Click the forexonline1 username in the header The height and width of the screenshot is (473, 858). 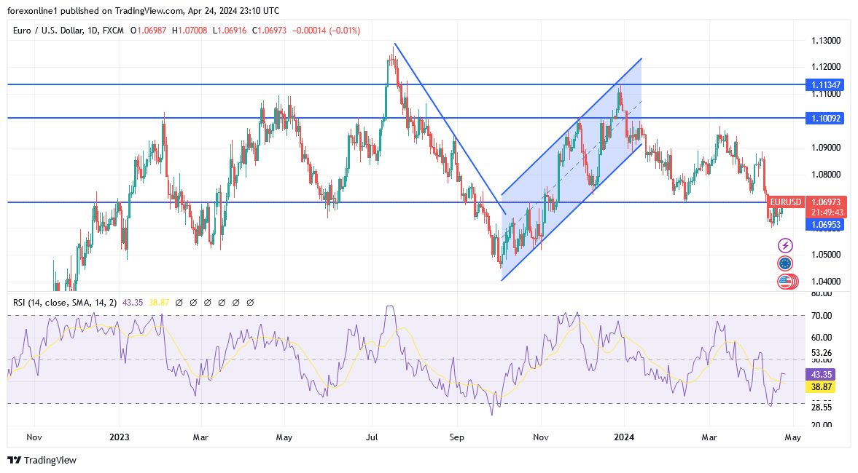(x=27, y=10)
